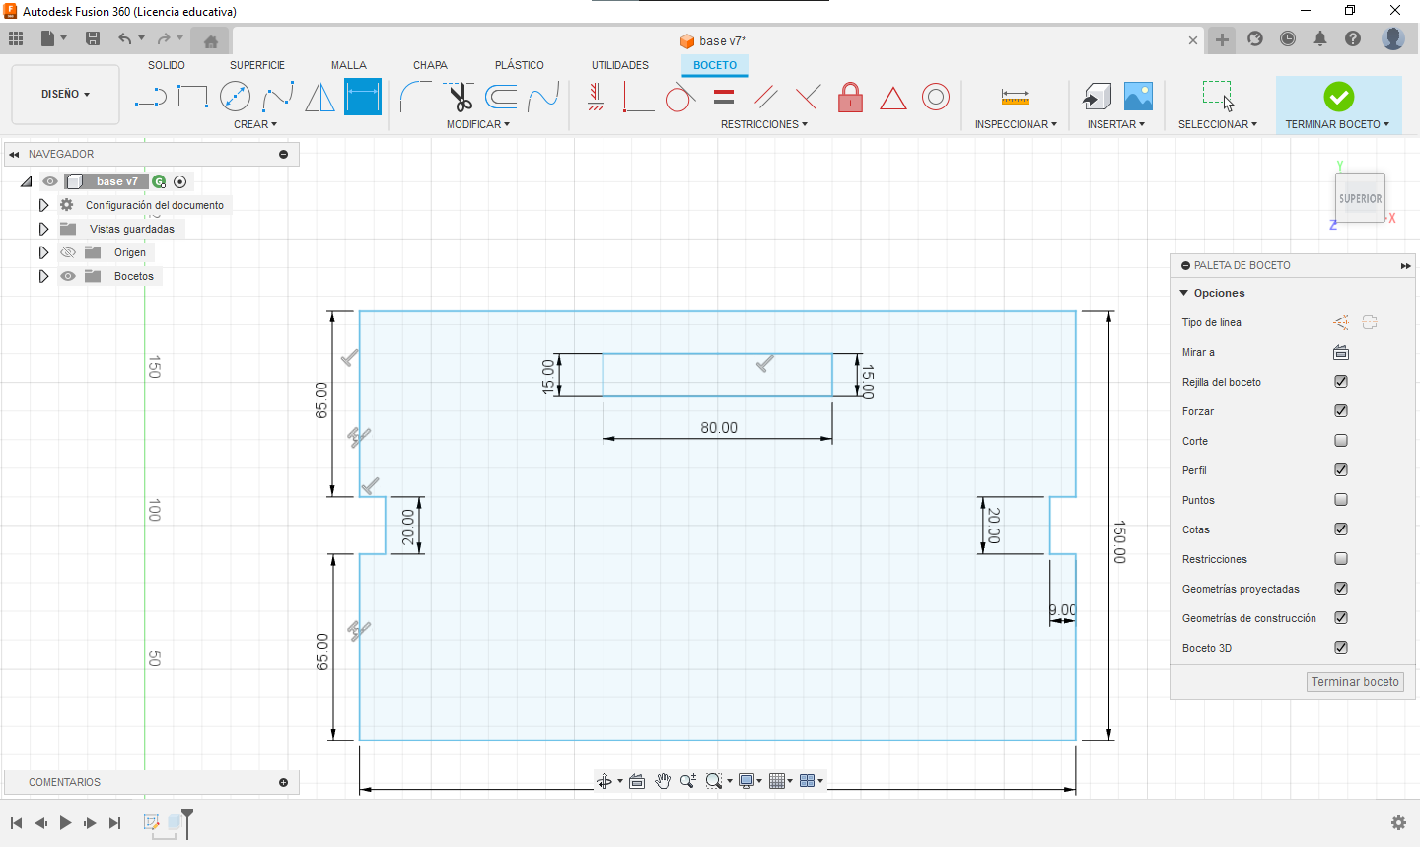Screen dimensions: 1420x847
Task: Open the MODIFICAR dropdown menu
Action: click(478, 124)
